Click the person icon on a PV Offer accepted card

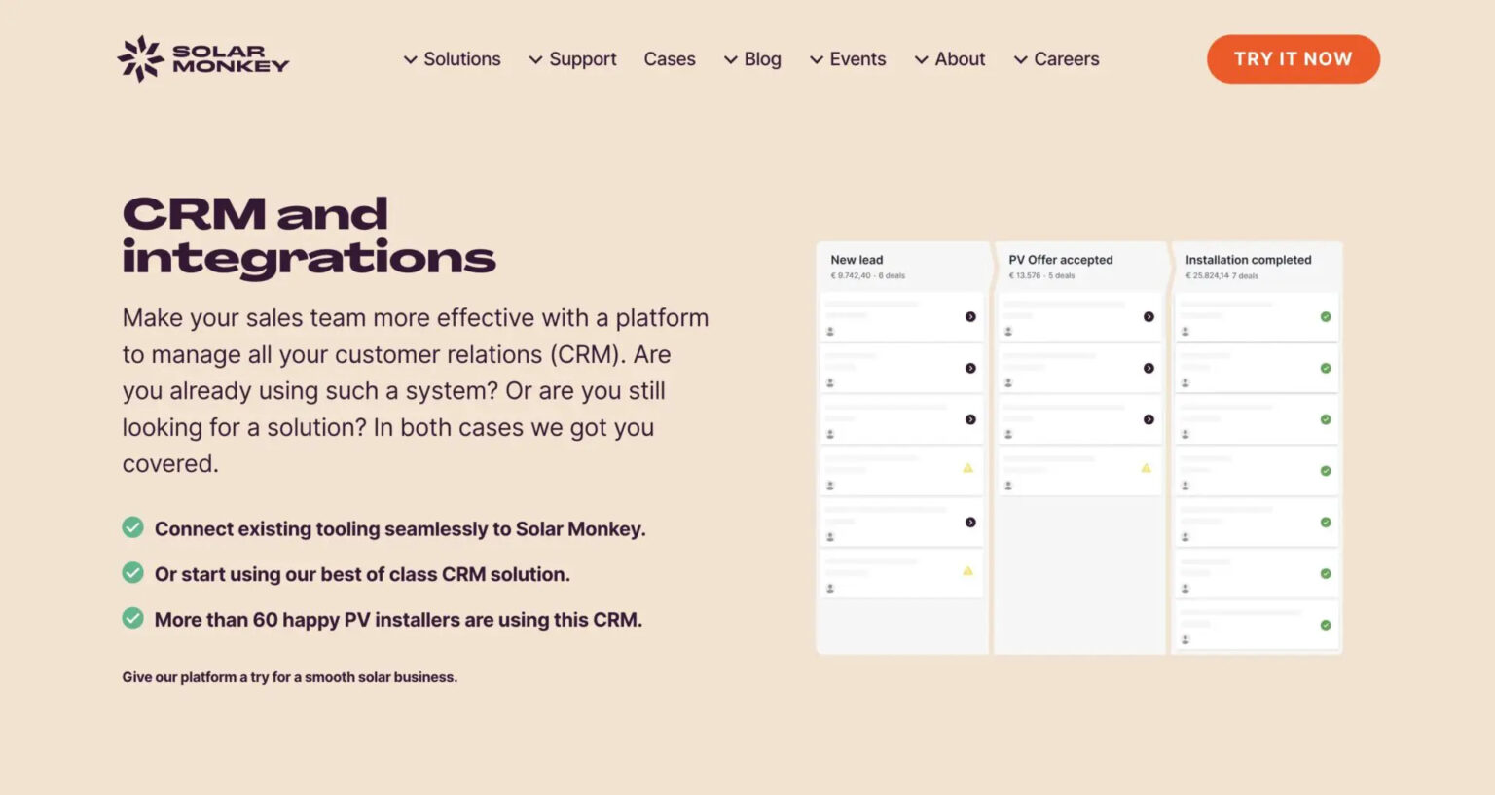tap(1008, 332)
